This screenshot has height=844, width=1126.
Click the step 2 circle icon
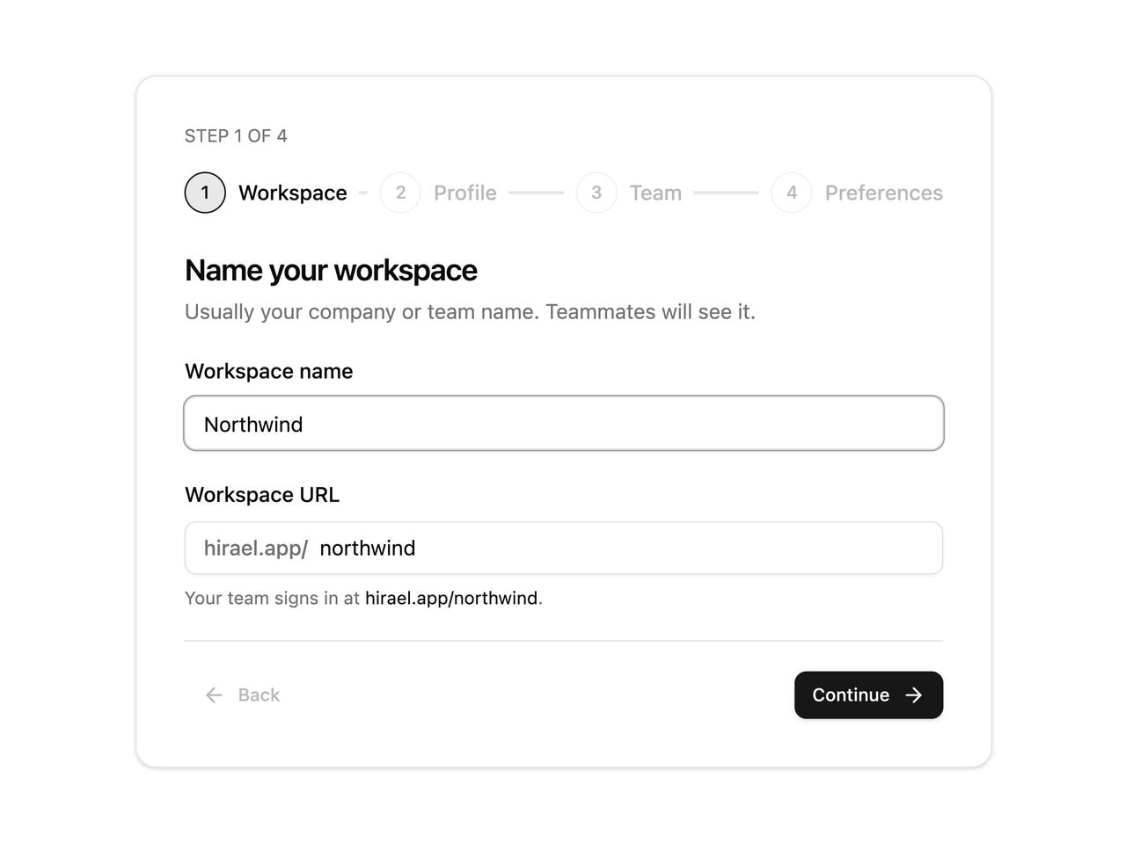tap(400, 193)
